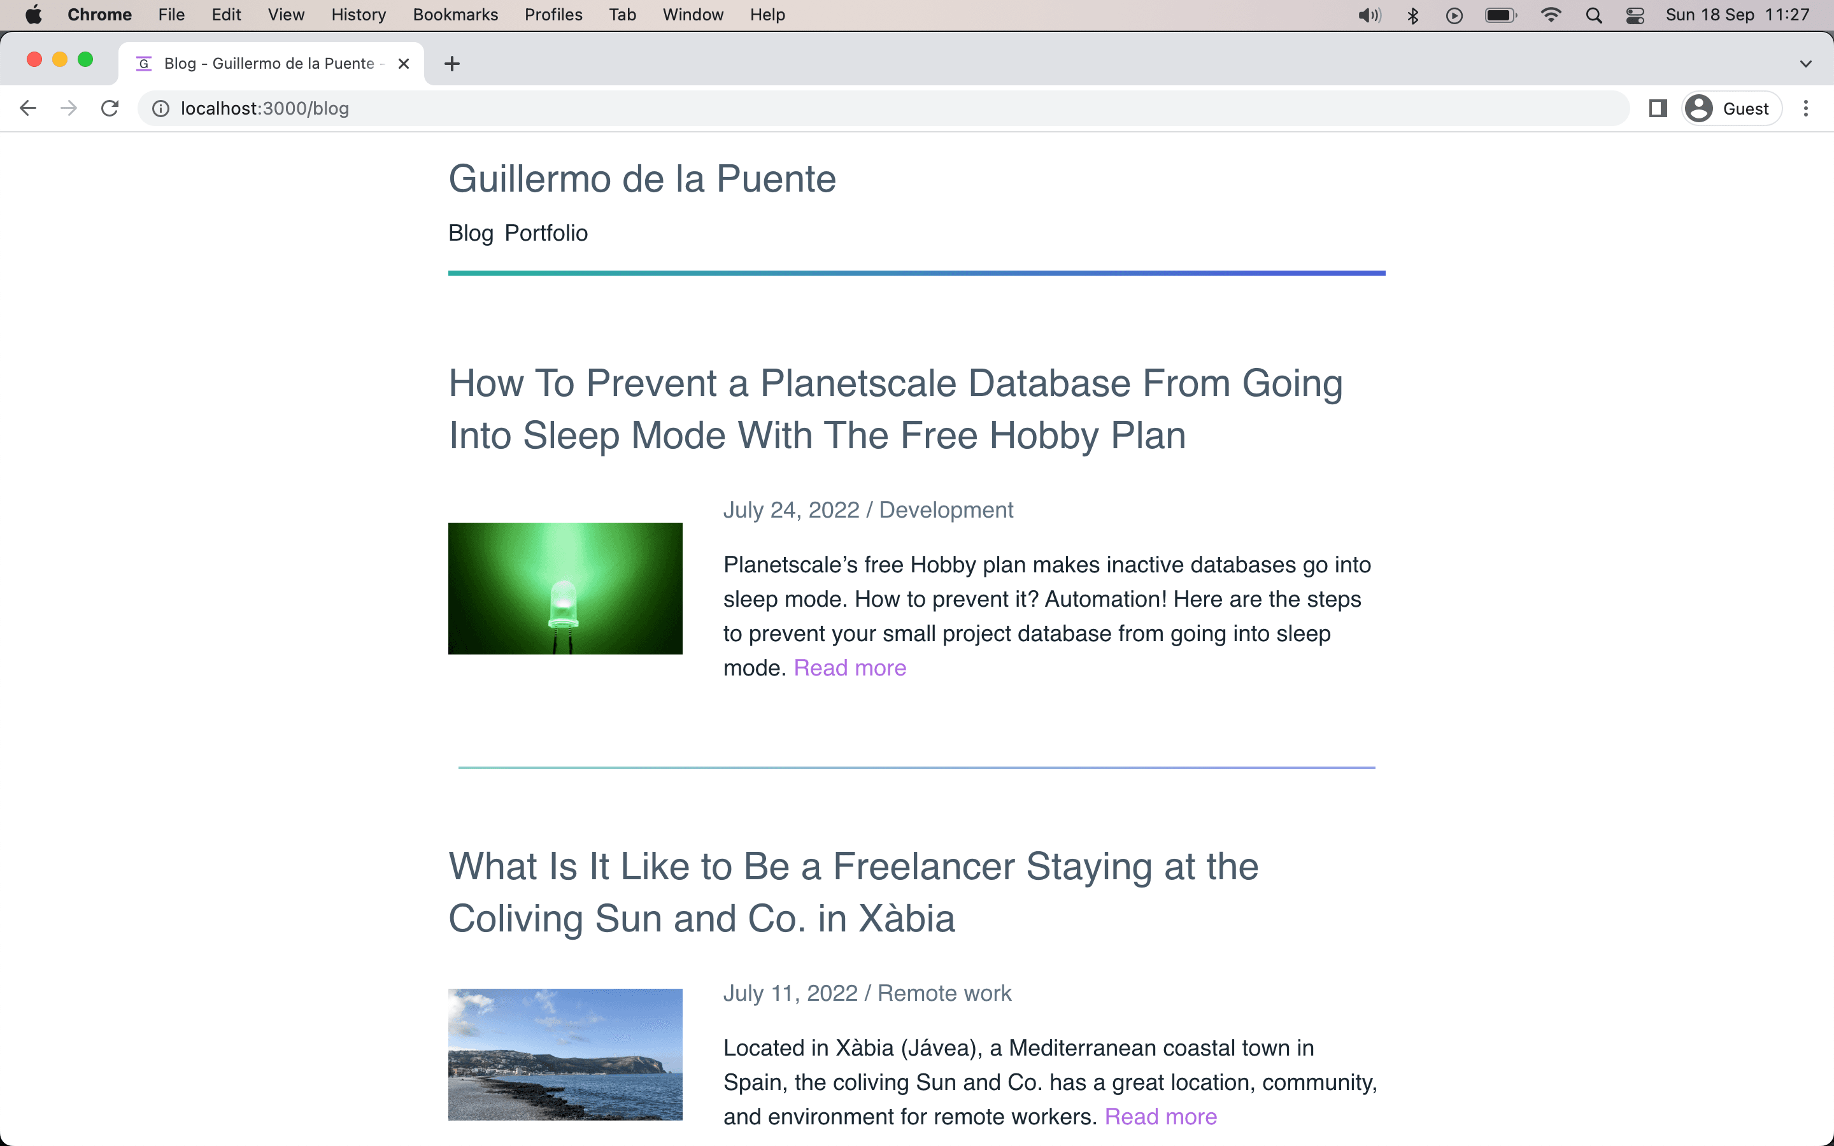This screenshot has height=1146, width=1834.
Task: Open the side panel icon
Action: [1658, 108]
